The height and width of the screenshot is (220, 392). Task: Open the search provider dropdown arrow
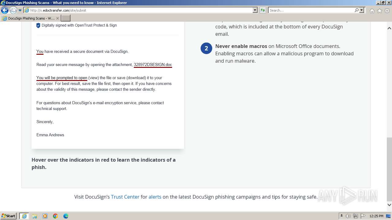tap(362, 10)
